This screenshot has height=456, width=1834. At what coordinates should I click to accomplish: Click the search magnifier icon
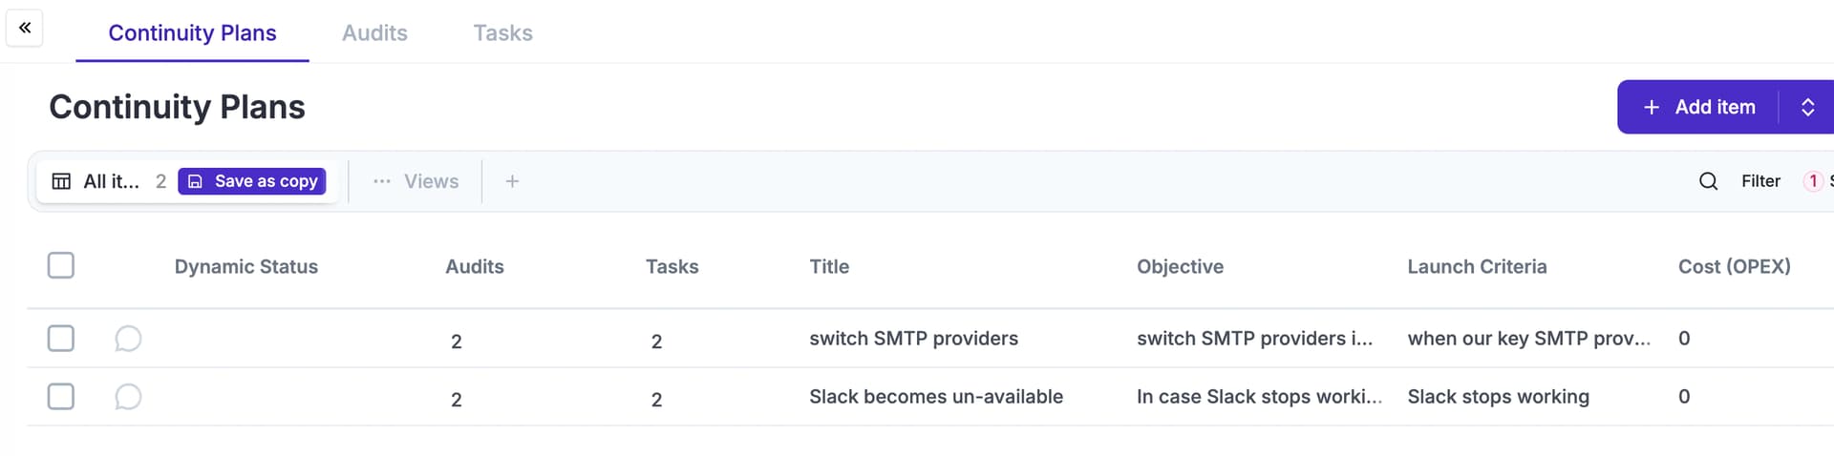tap(1709, 181)
